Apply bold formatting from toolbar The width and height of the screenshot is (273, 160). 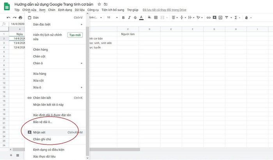pyautogui.click(x=123, y=18)
